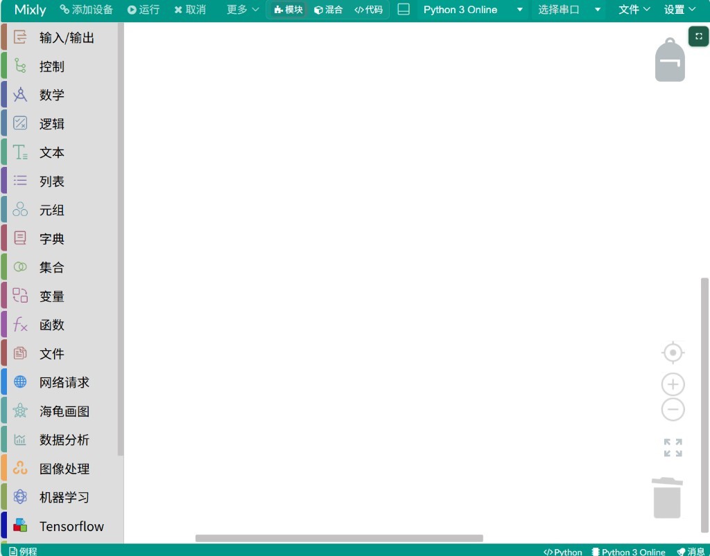710x556 pixels.
Task: Click the horizontal workspace scrollbar
Action: [x=339, y=539]
